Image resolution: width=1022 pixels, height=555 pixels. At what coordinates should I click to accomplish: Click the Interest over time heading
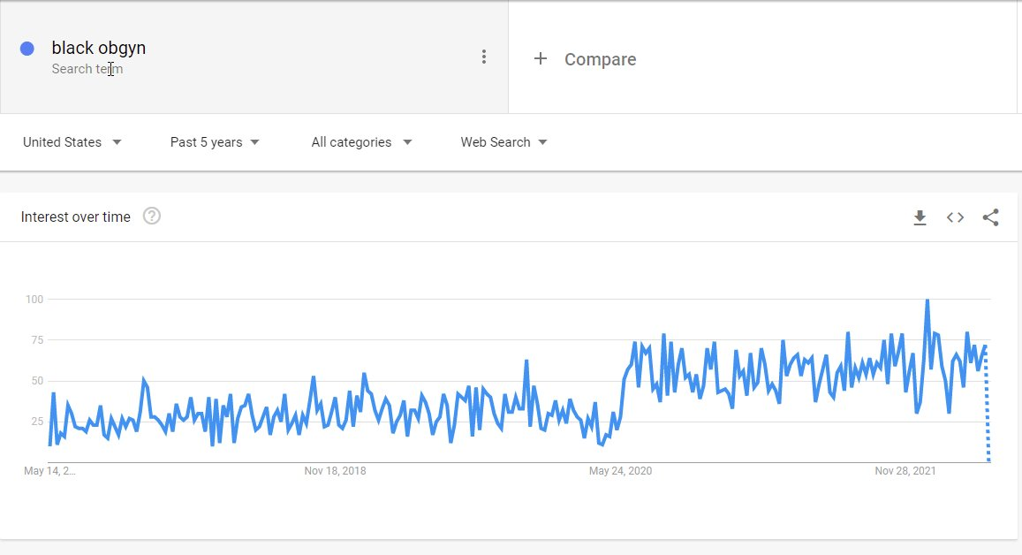tap(76, 217)
